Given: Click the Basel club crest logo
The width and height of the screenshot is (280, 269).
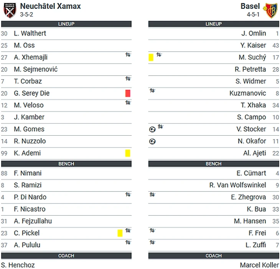Looking at the screenshot, I should [x=270, y=10].
